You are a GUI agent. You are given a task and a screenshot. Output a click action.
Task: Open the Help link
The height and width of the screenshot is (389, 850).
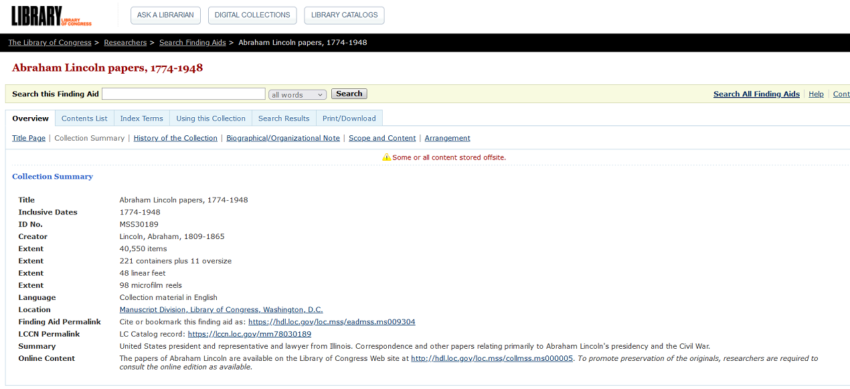coord(816,94)
